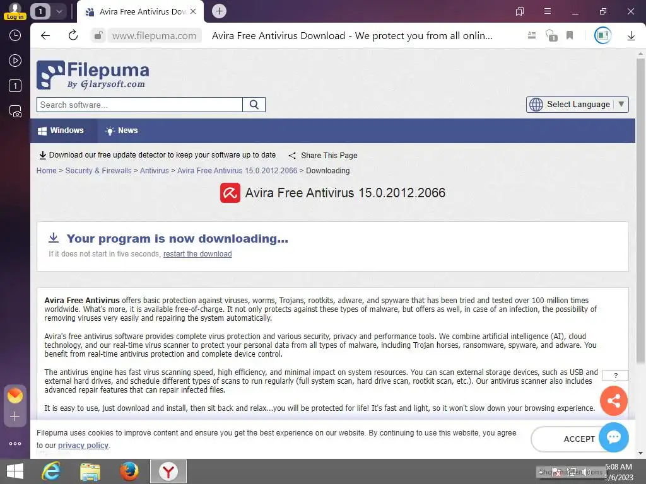Close the Avira Free Antivirus tab
Viewport: 646px width, 484px height.
tap(193, 11)
